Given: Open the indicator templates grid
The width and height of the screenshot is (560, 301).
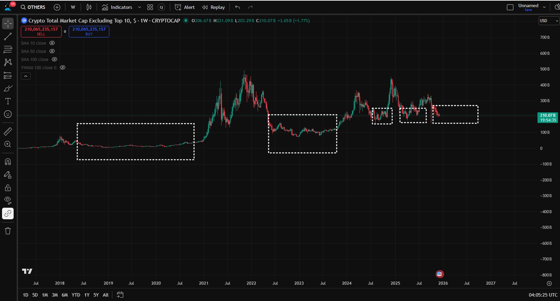Looking at the screenshot, I should coord(150,7).
